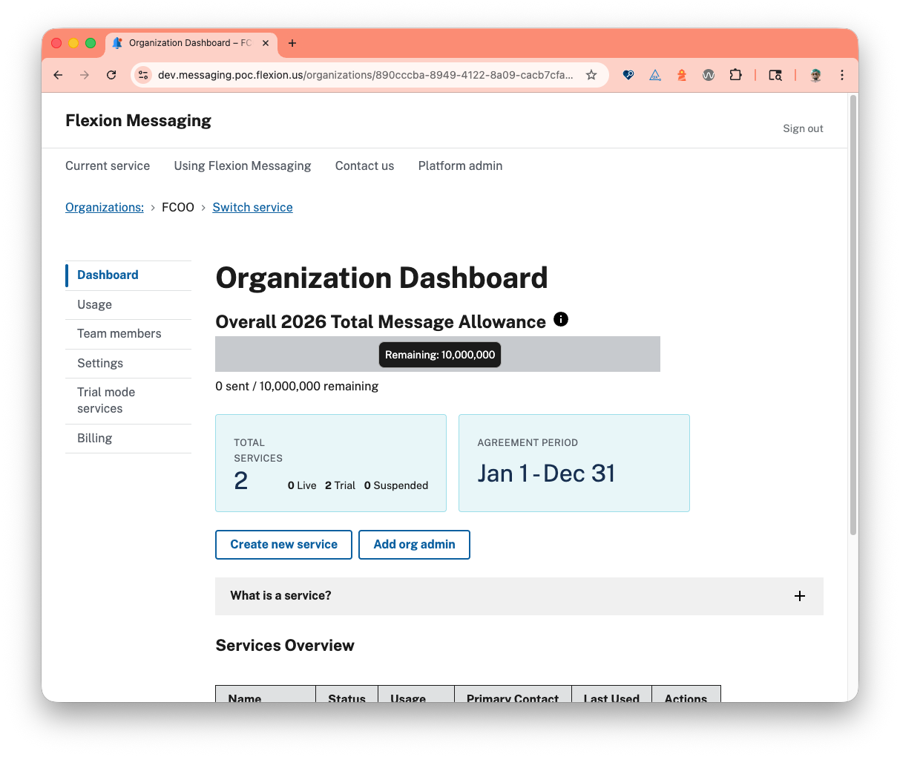
Task: Click the browser address bar URL
Action: coord(365,75)
